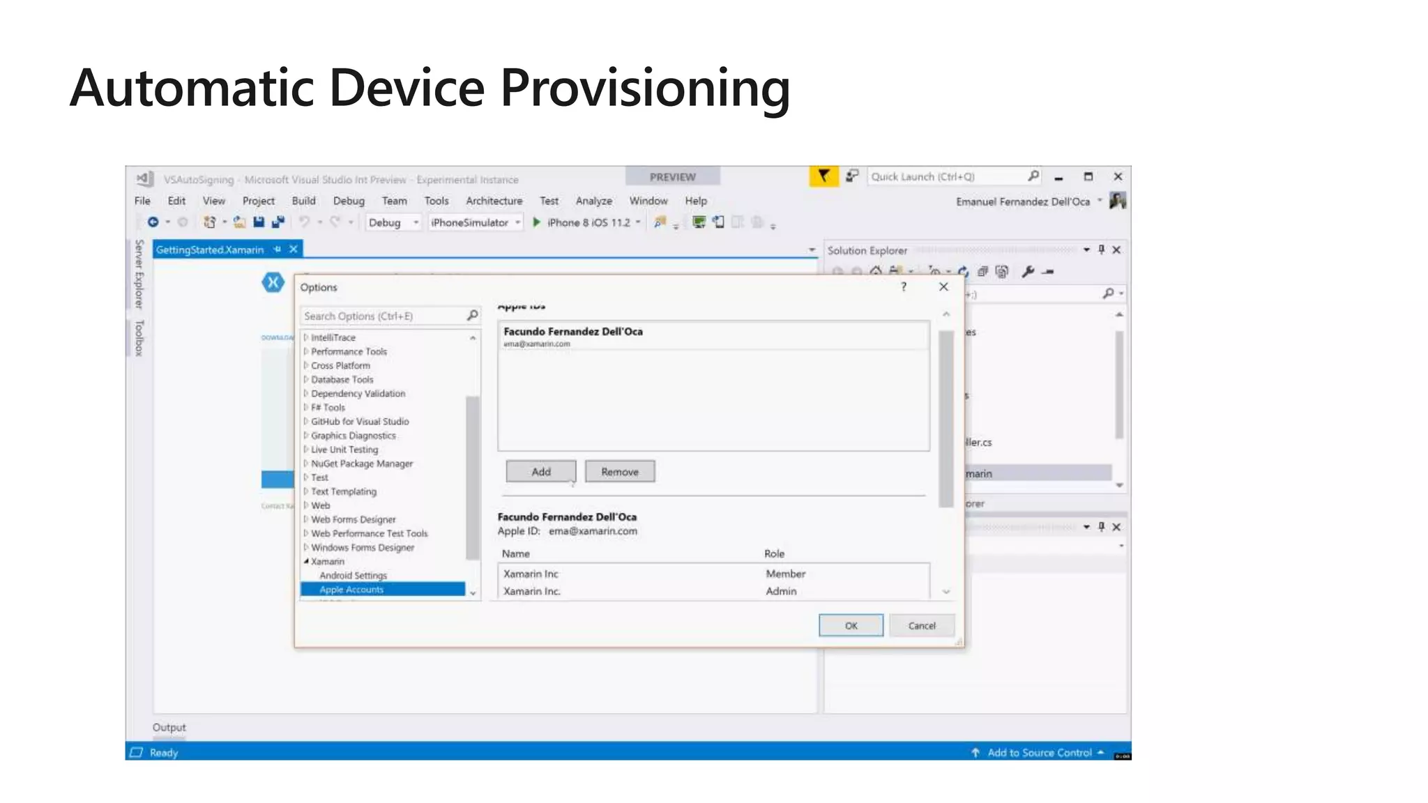This screenshot has width=1428, height=803.
Task: Pin the GettingStarted.Xamarin tab
Action: [x=278, y=249]
